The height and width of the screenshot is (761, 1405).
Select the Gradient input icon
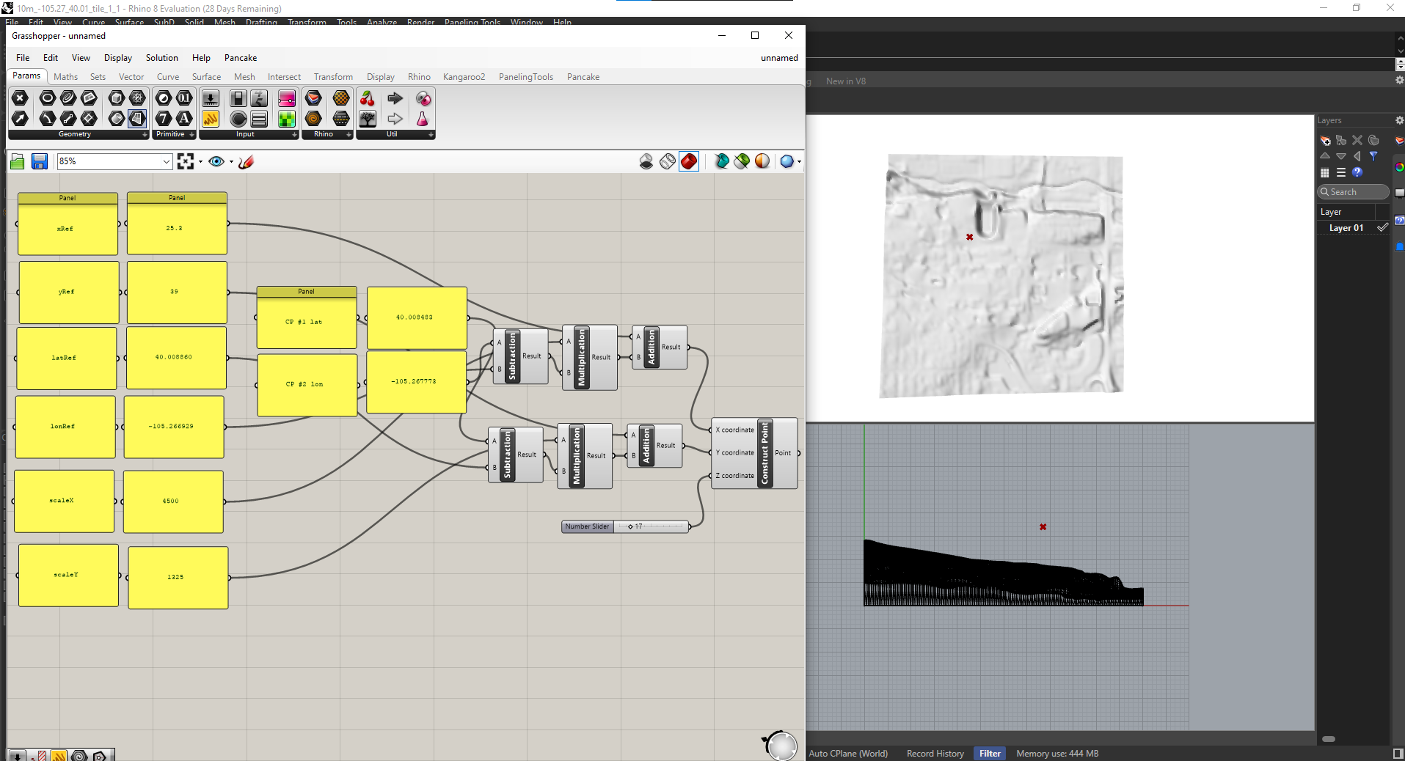point(287,98)
